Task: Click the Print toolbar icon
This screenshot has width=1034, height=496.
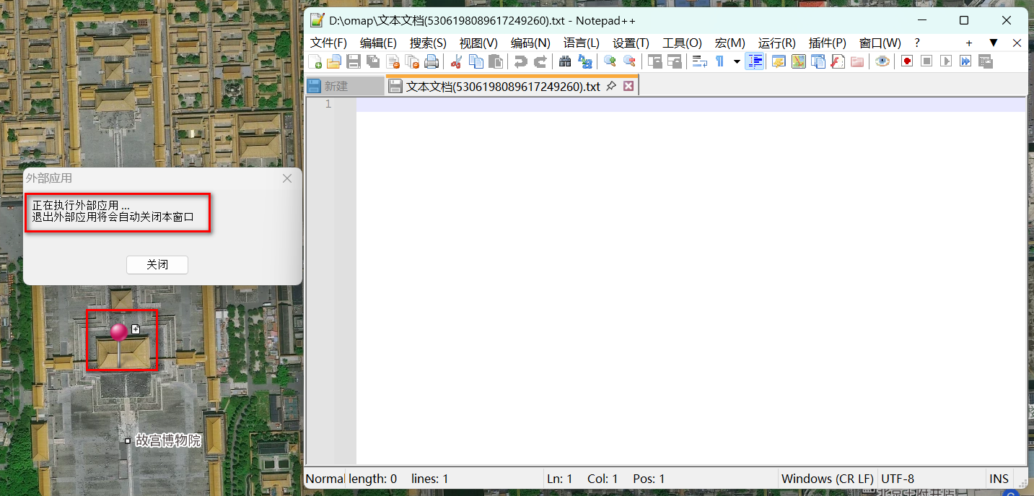Action: click(x=431, y=61)
